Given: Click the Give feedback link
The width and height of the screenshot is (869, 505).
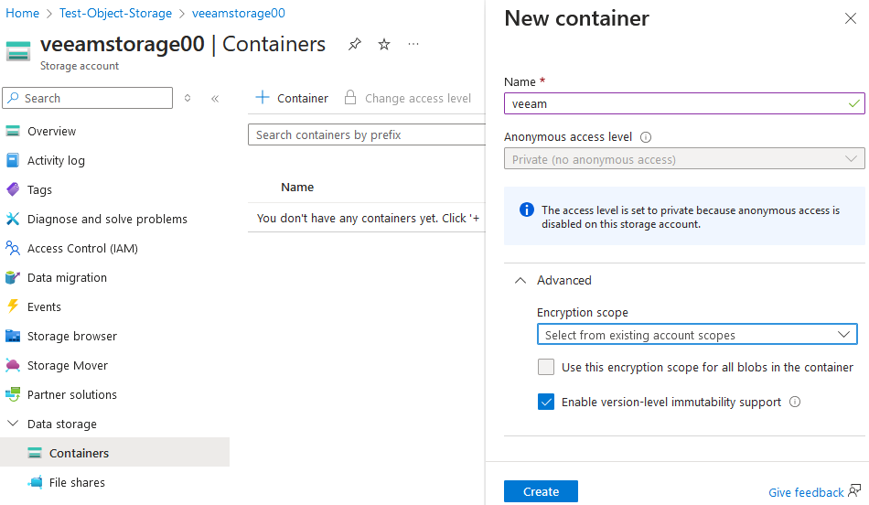Looking at the screenshot, I should pyautogui.click(x=806, y=492).
